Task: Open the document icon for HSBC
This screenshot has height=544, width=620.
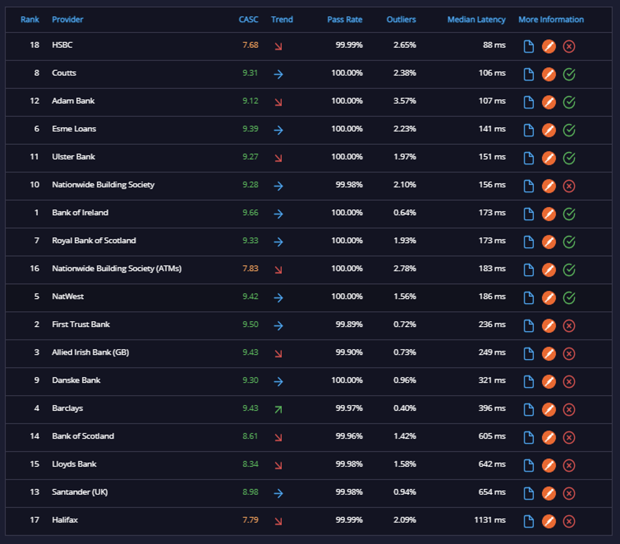Action: [x=528, y=47]
